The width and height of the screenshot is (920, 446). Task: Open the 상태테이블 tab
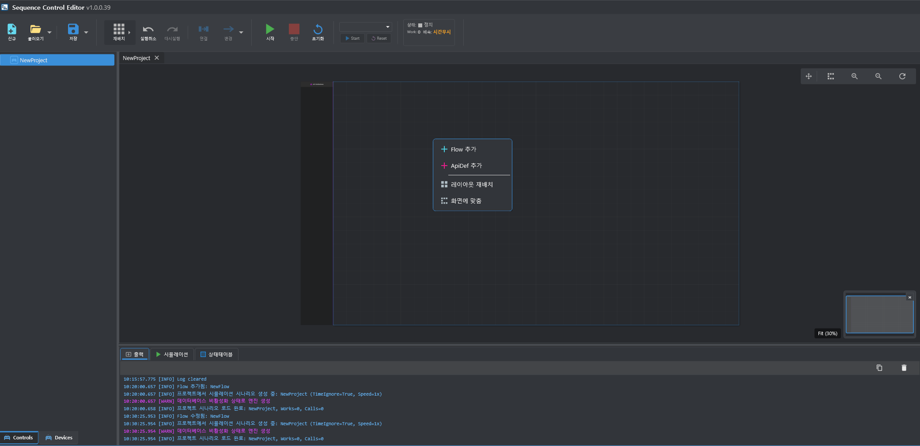[x=216, y=354]
